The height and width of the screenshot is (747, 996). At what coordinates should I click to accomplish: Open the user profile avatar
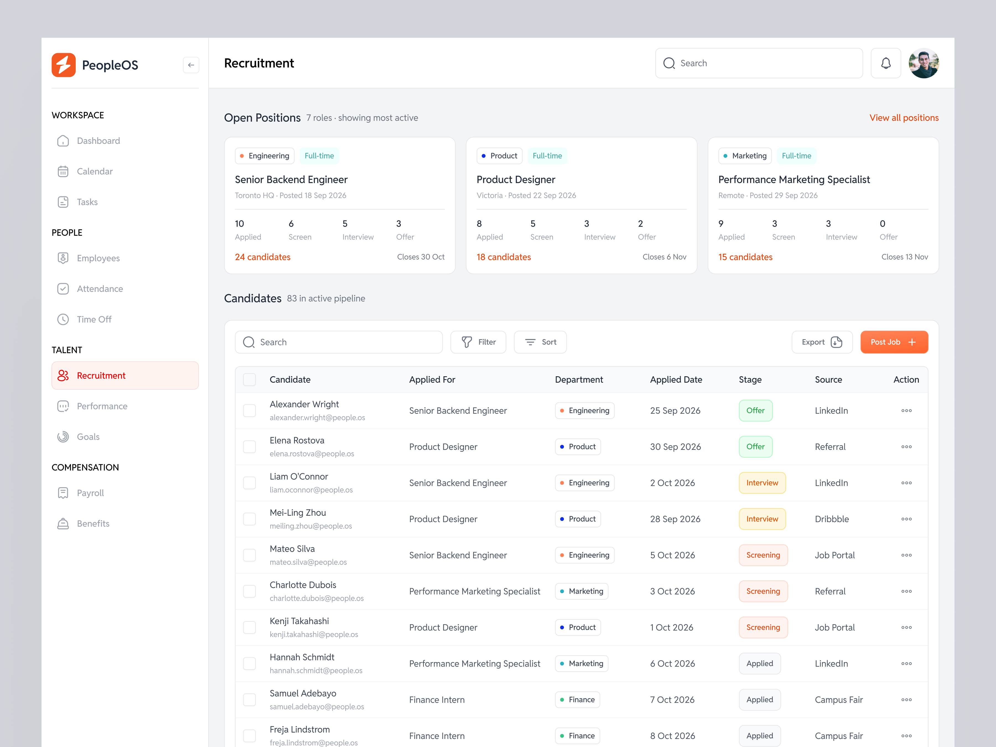click(x=924, y=63)
